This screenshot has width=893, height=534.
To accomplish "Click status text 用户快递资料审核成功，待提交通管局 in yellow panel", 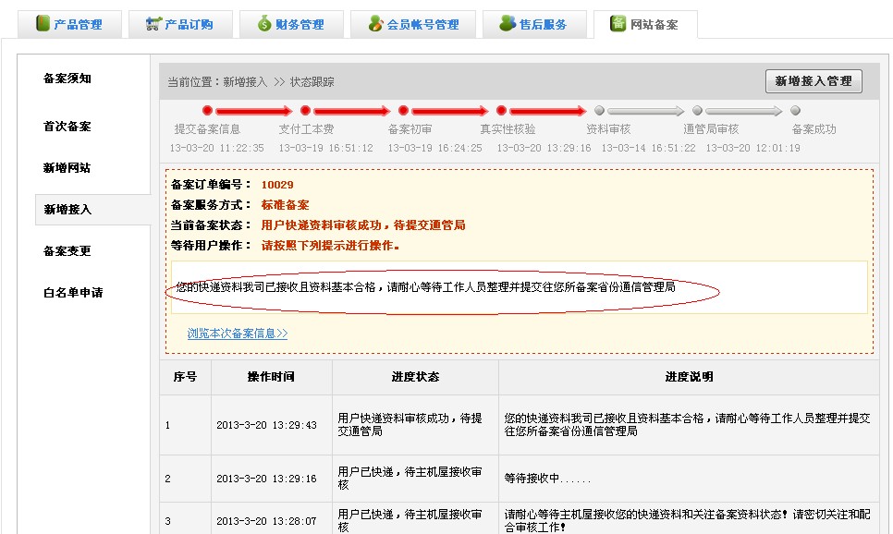I will (363, 225).
